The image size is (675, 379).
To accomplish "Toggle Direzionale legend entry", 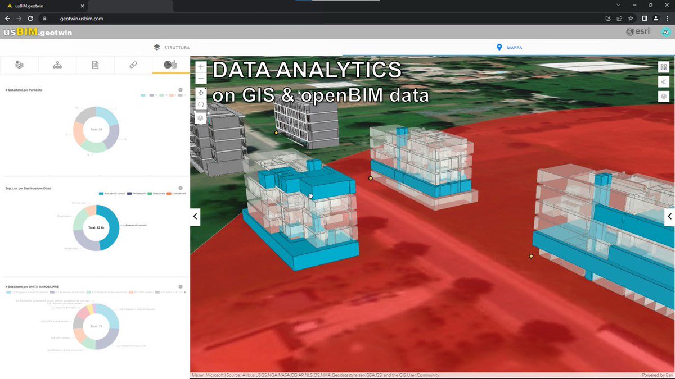I will pos(155,194).
